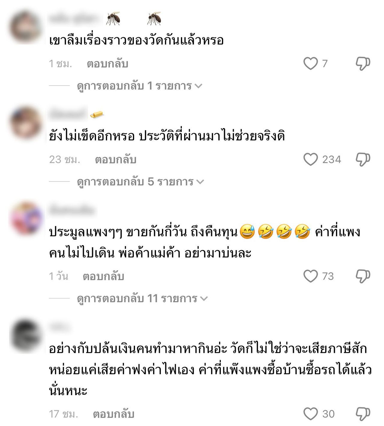This screenshot has height=426, width=384.
Task: Expand ดูการตอบกลับ 11 รายการ replies
Action: pos(142,299)
